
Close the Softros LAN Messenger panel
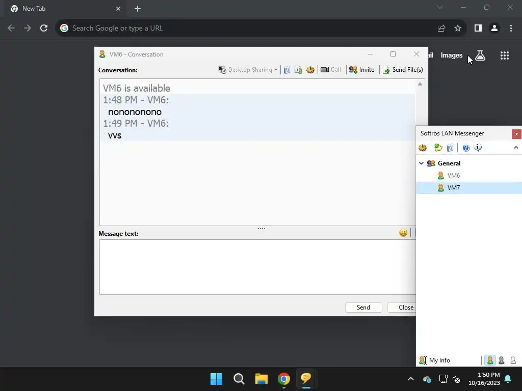tap(516, 134)
